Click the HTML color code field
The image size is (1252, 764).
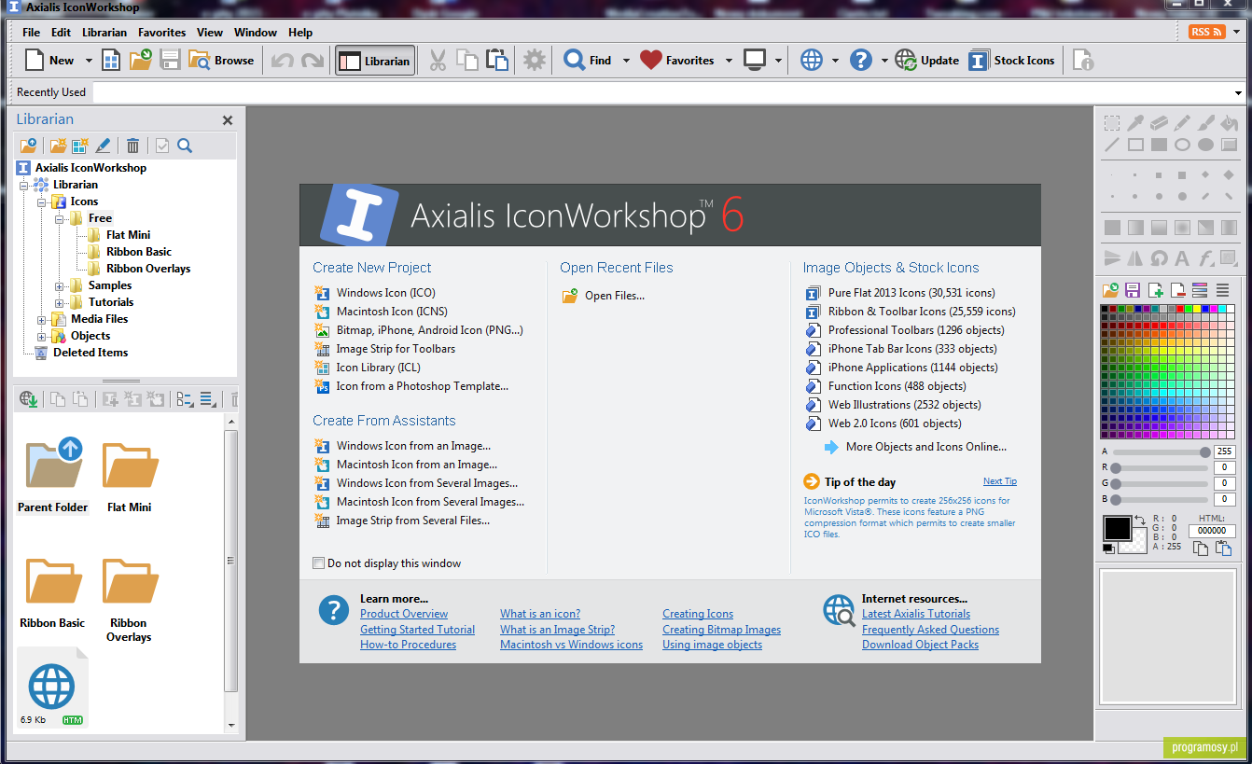click(1212, 531)
